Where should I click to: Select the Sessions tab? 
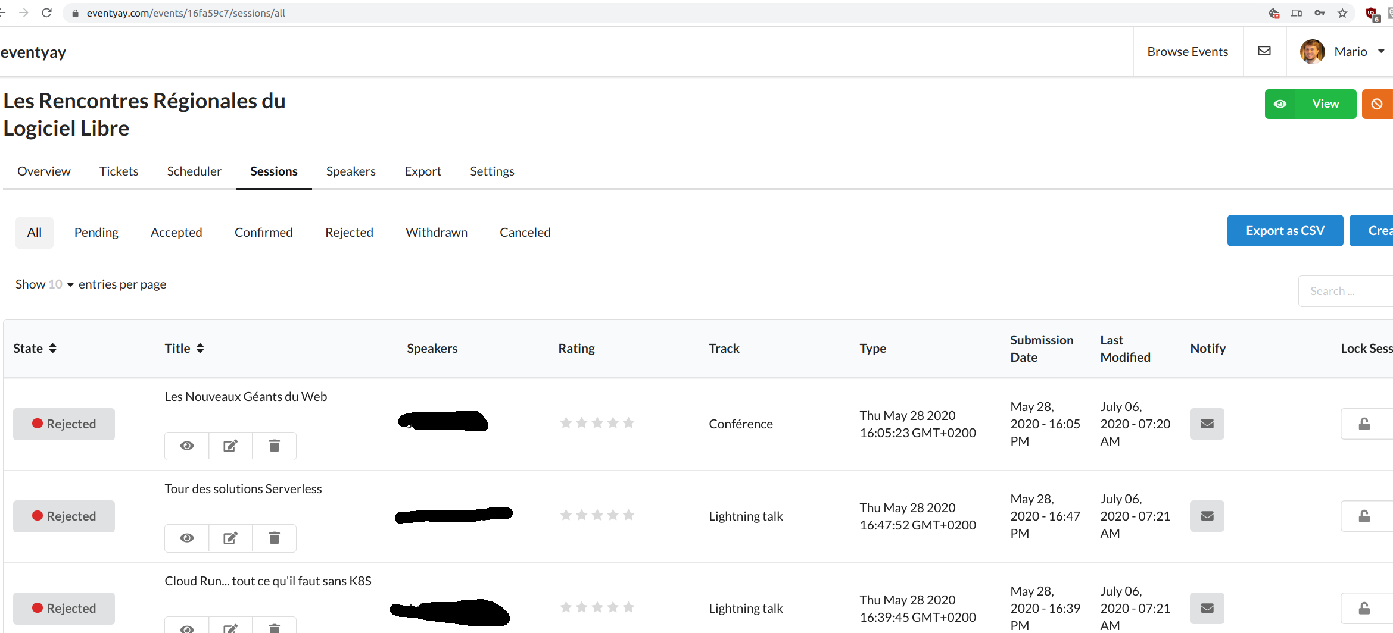click(x=274, y=171)
